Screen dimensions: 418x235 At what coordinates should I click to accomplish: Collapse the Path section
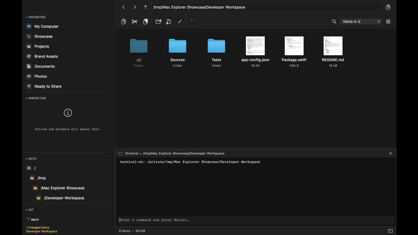pyautogui.click(x=26, y=159)
